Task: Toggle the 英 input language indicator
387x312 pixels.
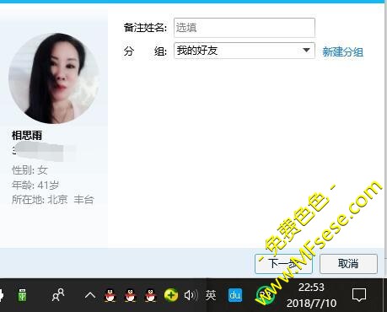Action: [x=211, y=295]
